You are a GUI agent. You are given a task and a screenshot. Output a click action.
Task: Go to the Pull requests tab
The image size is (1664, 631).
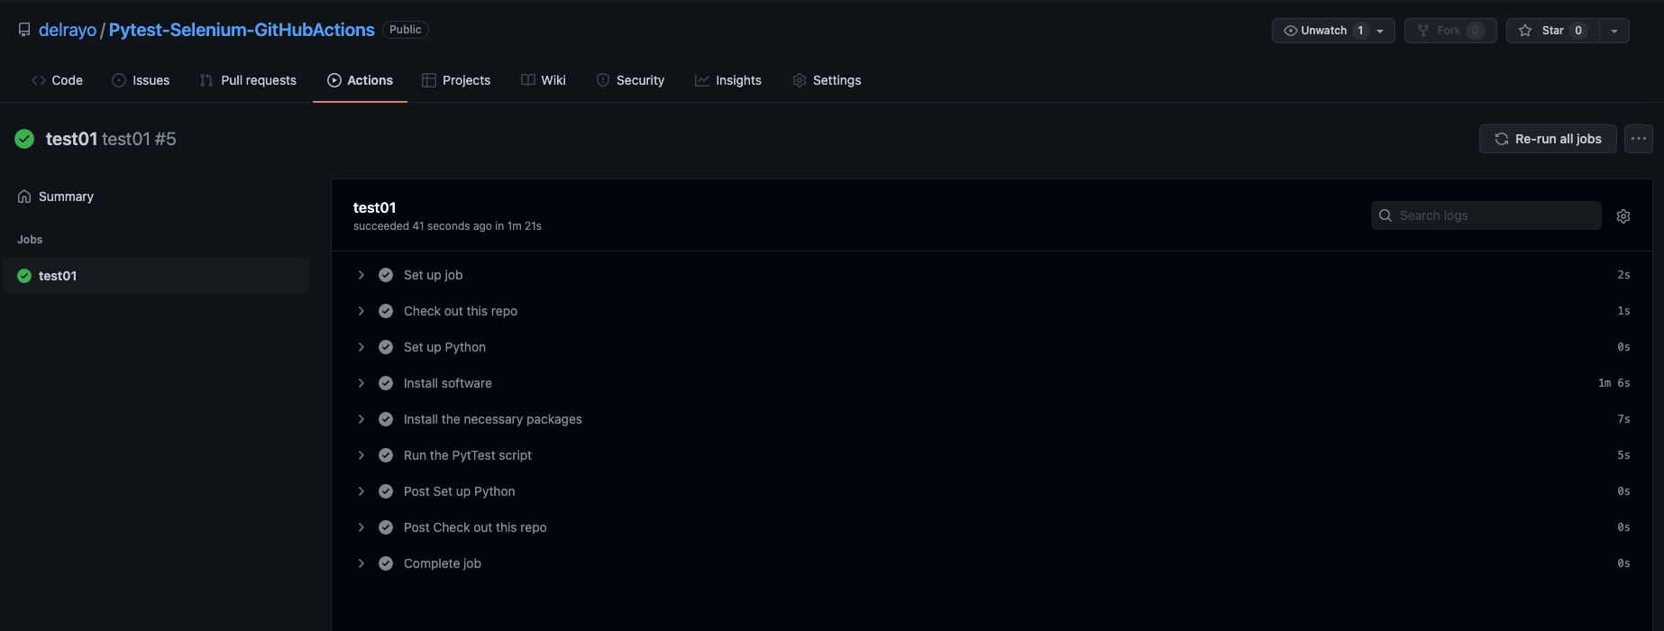coord(248,80)
